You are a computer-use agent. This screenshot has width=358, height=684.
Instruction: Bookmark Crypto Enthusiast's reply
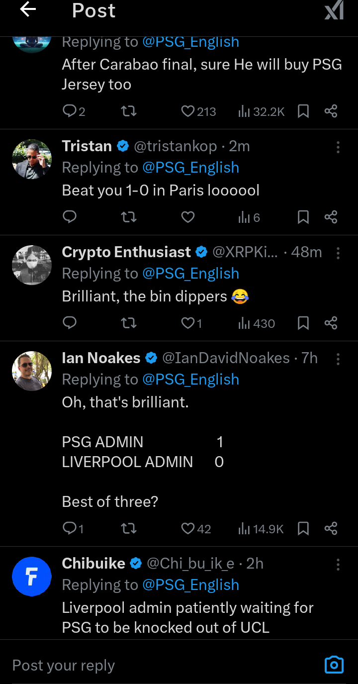[303, 323]
